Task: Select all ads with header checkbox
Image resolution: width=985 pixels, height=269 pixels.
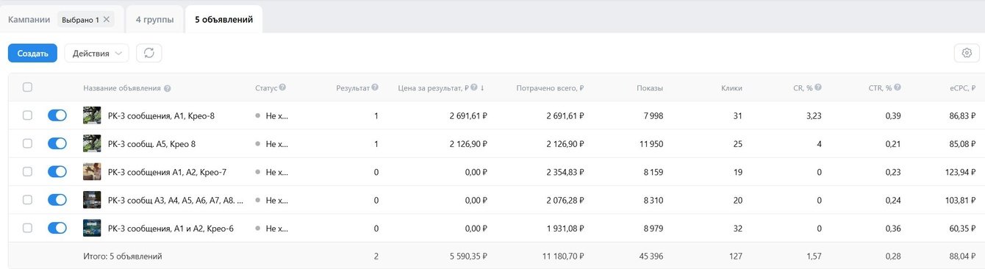Action: tap(27, 87)
